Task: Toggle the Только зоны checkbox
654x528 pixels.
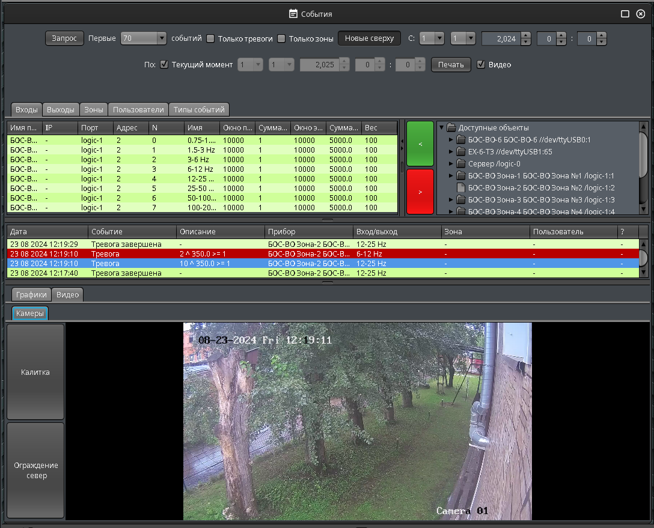Action: 281,38
